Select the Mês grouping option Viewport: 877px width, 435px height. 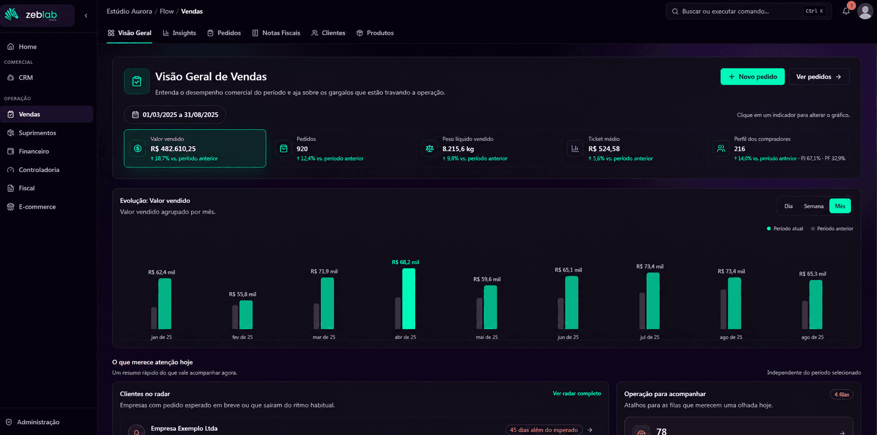(840, 206)
